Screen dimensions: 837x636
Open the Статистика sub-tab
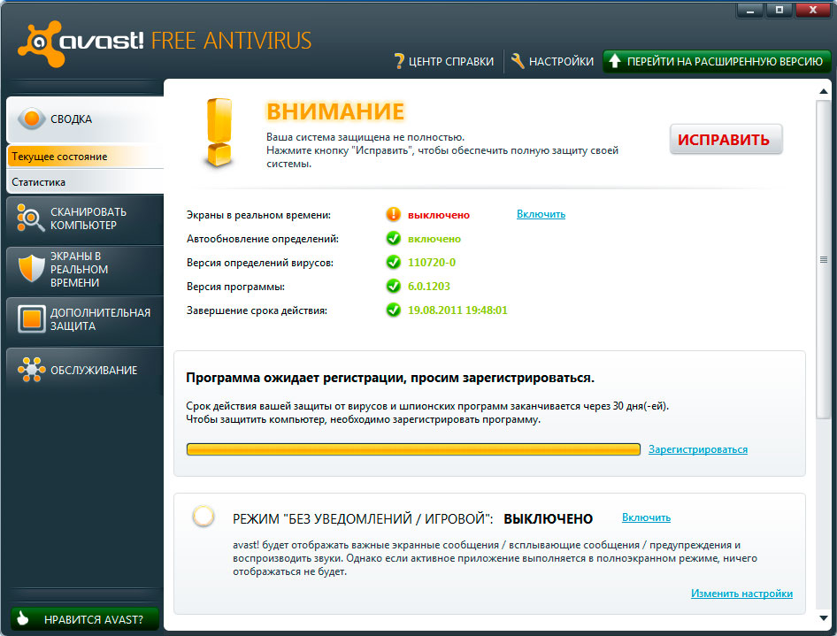[39, 182]
